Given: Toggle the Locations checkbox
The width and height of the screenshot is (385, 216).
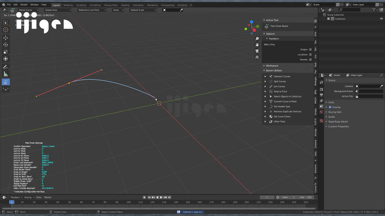Looking at the screenshot, I should point(310,55).
